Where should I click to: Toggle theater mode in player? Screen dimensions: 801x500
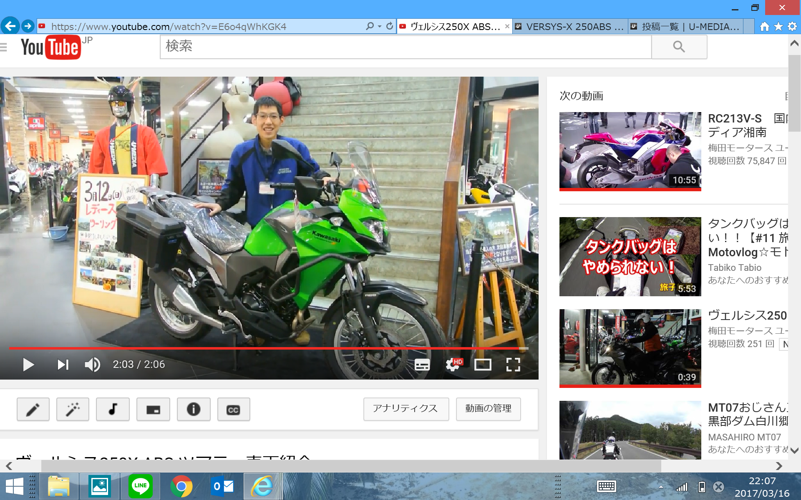point(483,365)
